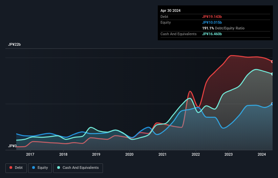Click the JP¥16.460b cash value

pos(212,34)
